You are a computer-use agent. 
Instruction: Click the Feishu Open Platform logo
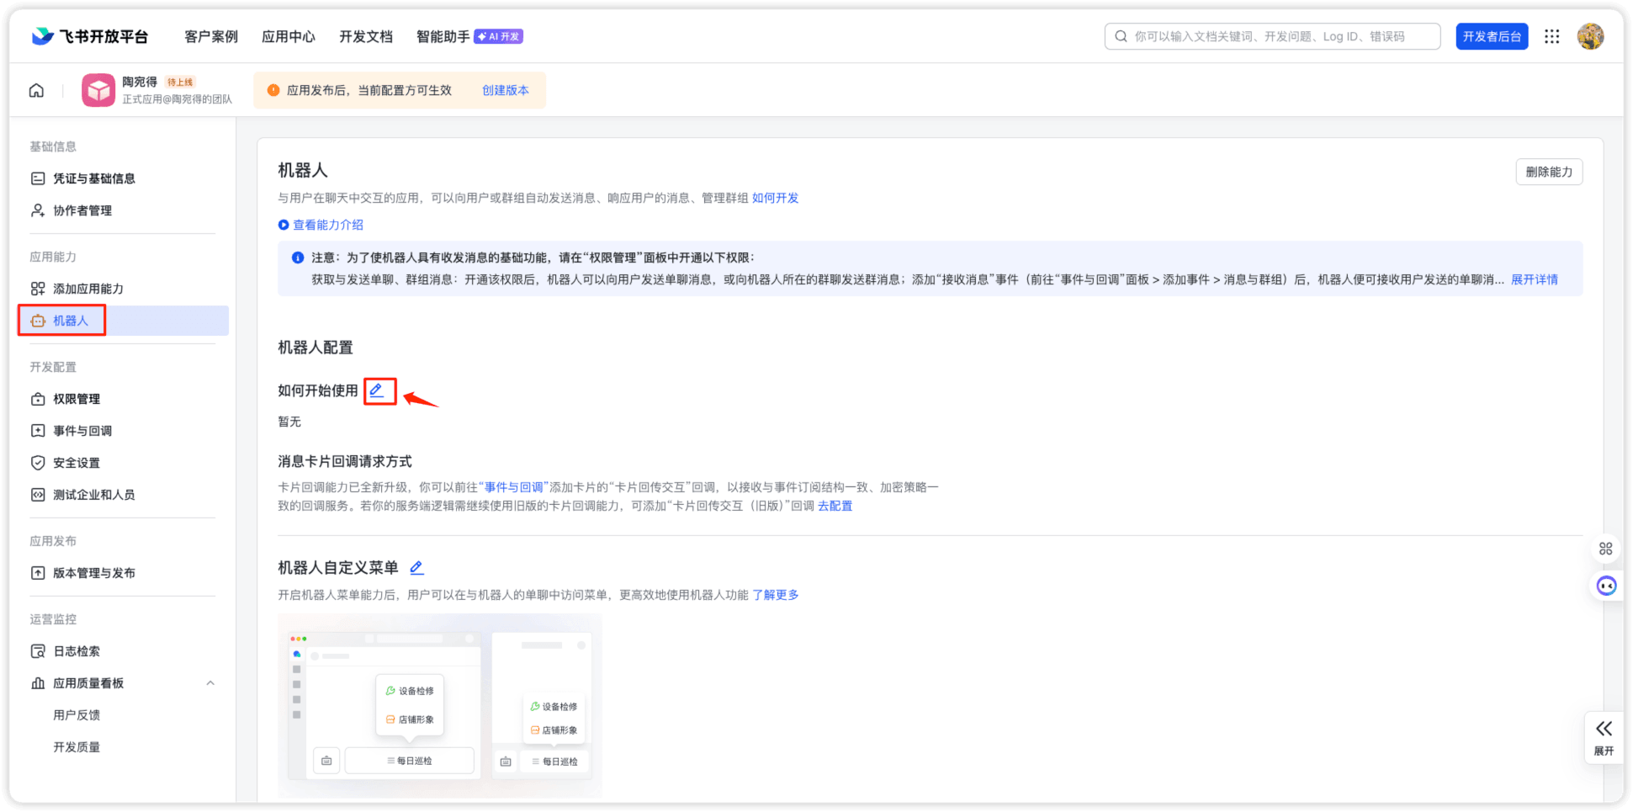click(x=90, y=36)
